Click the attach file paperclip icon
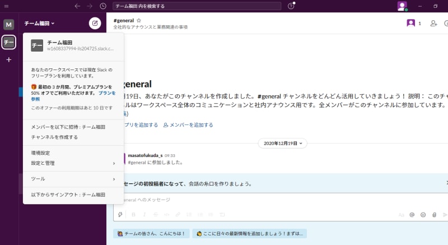This screenshot has height=245, width=448. 434,215
